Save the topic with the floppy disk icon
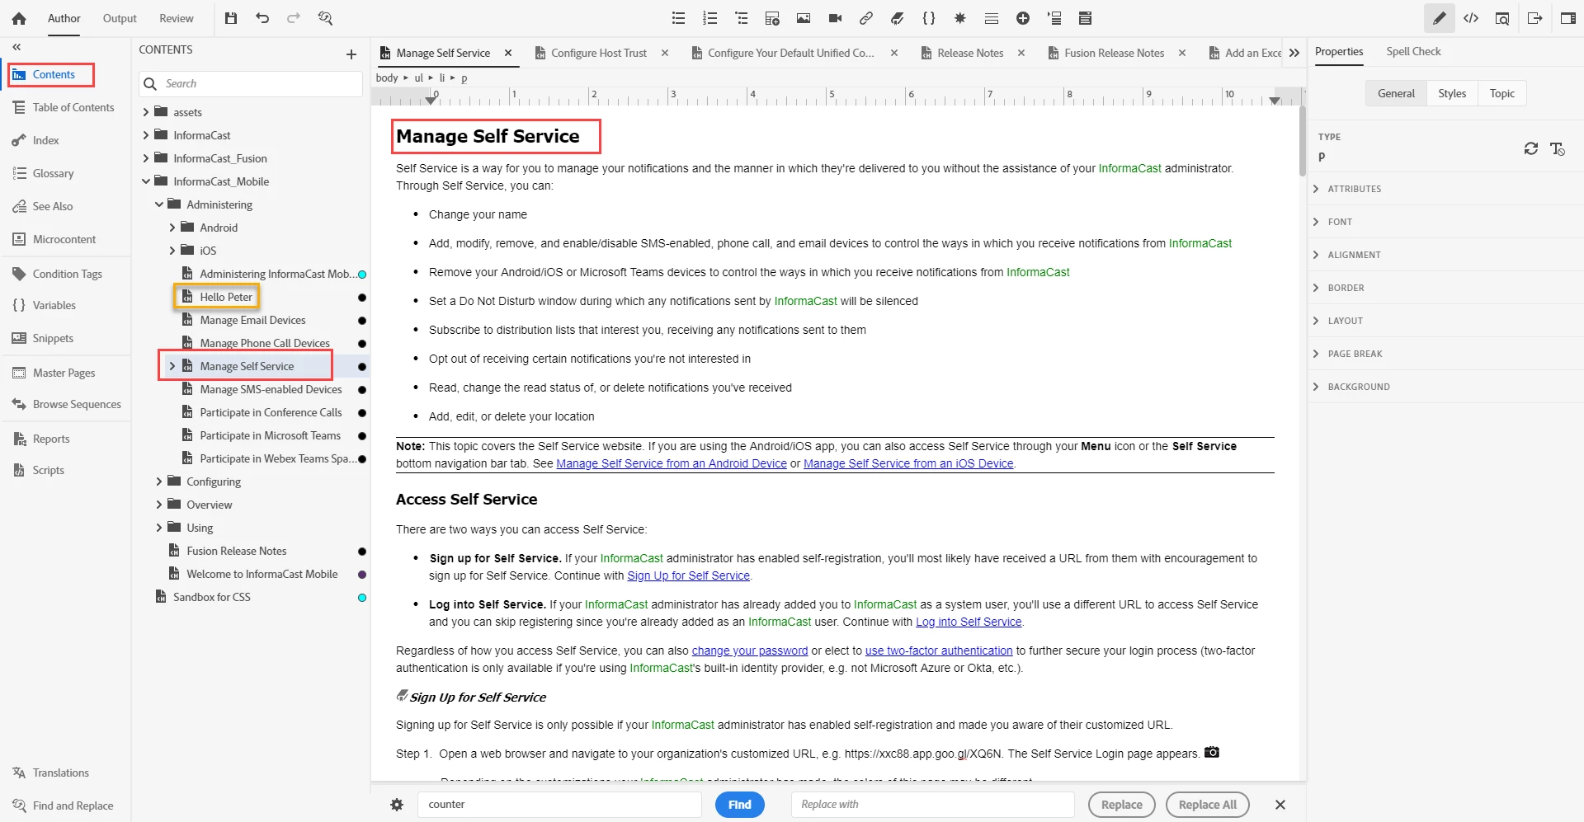The height and width of the screenshot is (822, 1584). [231, 18]
